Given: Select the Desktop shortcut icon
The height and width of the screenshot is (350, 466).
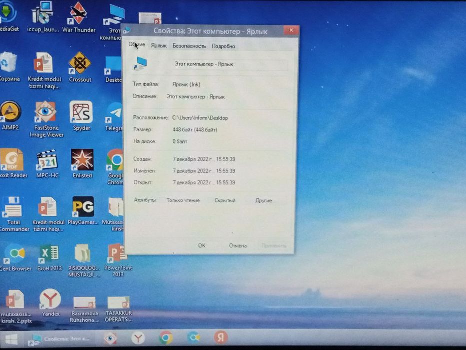Looking at the screenshot, I should (114, 69).
